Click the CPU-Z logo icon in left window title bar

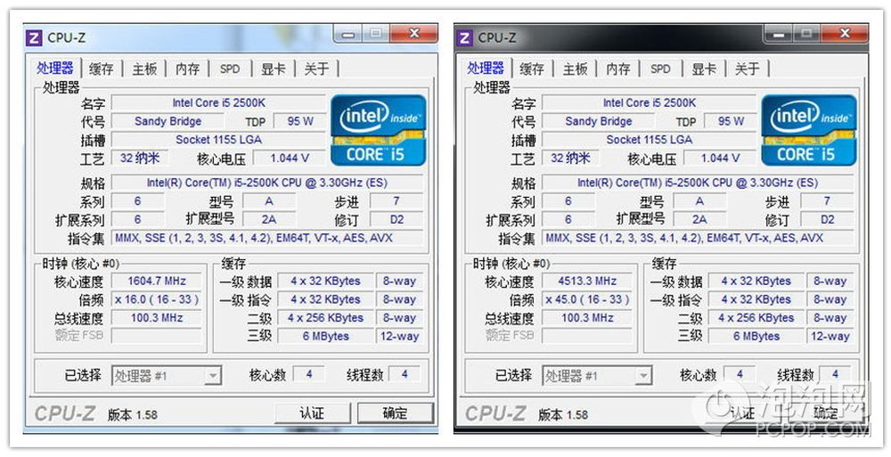point(35,37)
